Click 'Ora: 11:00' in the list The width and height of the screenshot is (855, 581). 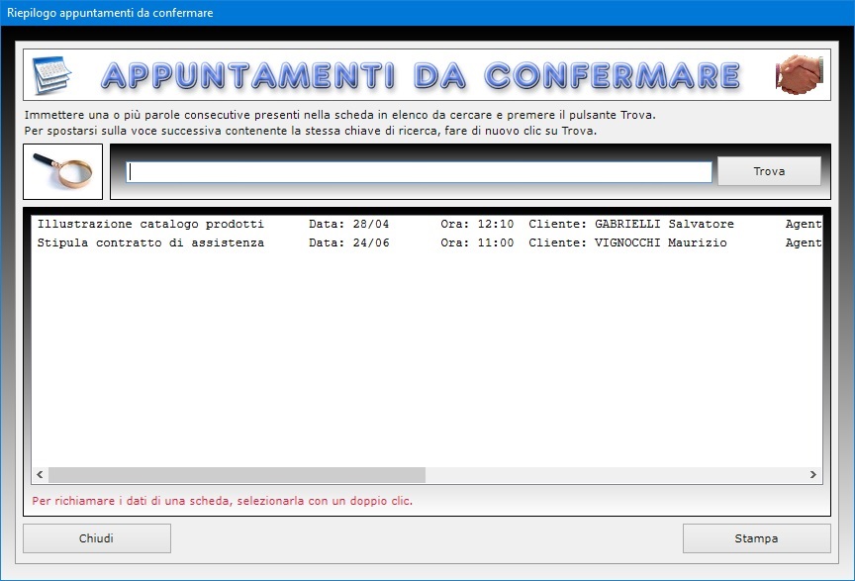[x=477, y=242]
